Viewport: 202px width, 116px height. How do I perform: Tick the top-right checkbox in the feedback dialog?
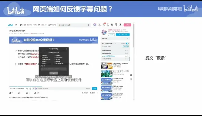pyautogui.click(x=55, y=55)
